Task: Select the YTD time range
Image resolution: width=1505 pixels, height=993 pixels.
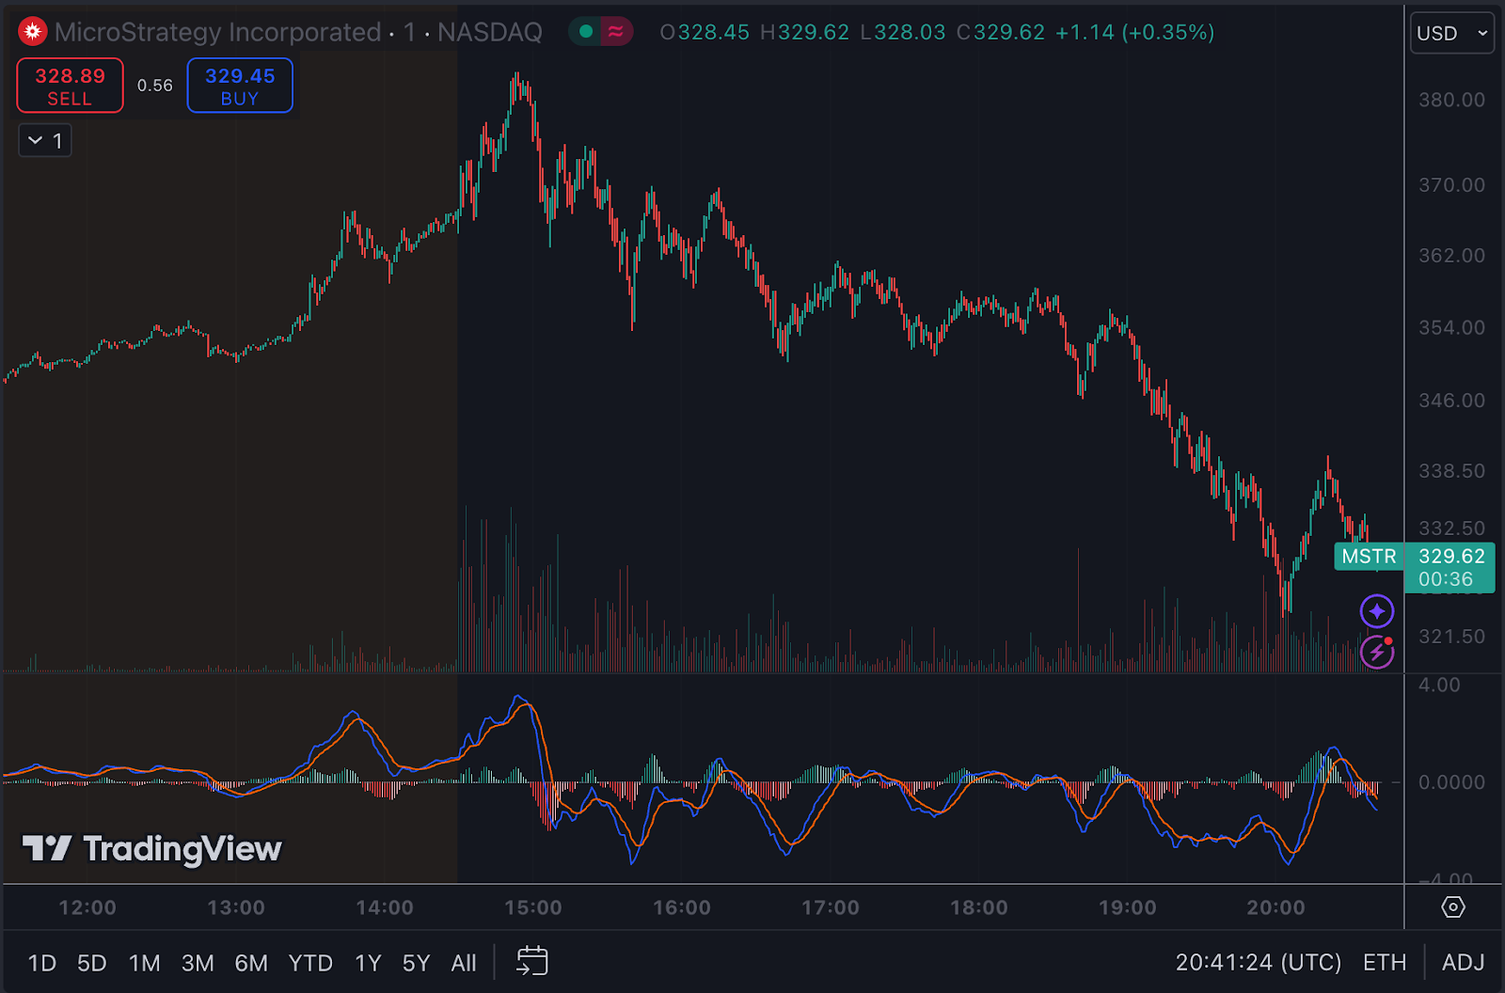Action: [x=310, y=963]
